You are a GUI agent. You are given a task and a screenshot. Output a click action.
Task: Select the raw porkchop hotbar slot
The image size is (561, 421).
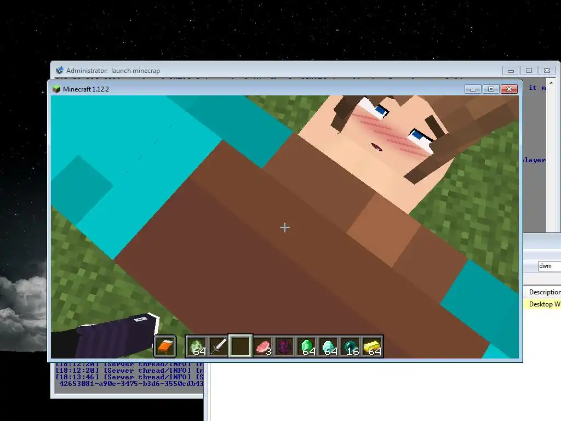(x=262, y=346)
